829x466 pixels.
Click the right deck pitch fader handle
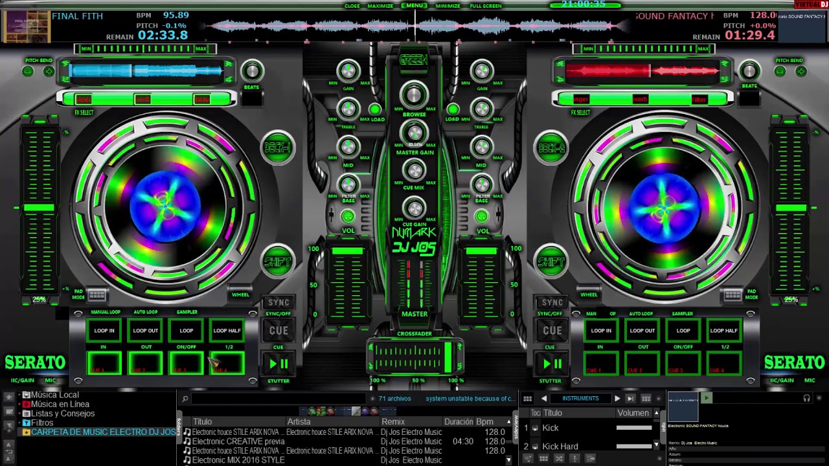pos(791,208)
